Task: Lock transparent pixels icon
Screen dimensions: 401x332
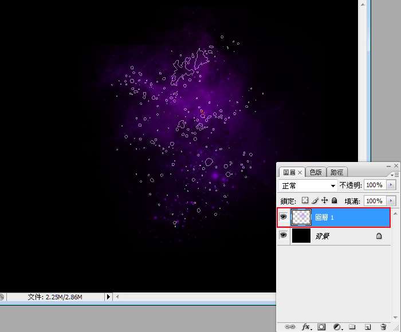Action: 305,200
